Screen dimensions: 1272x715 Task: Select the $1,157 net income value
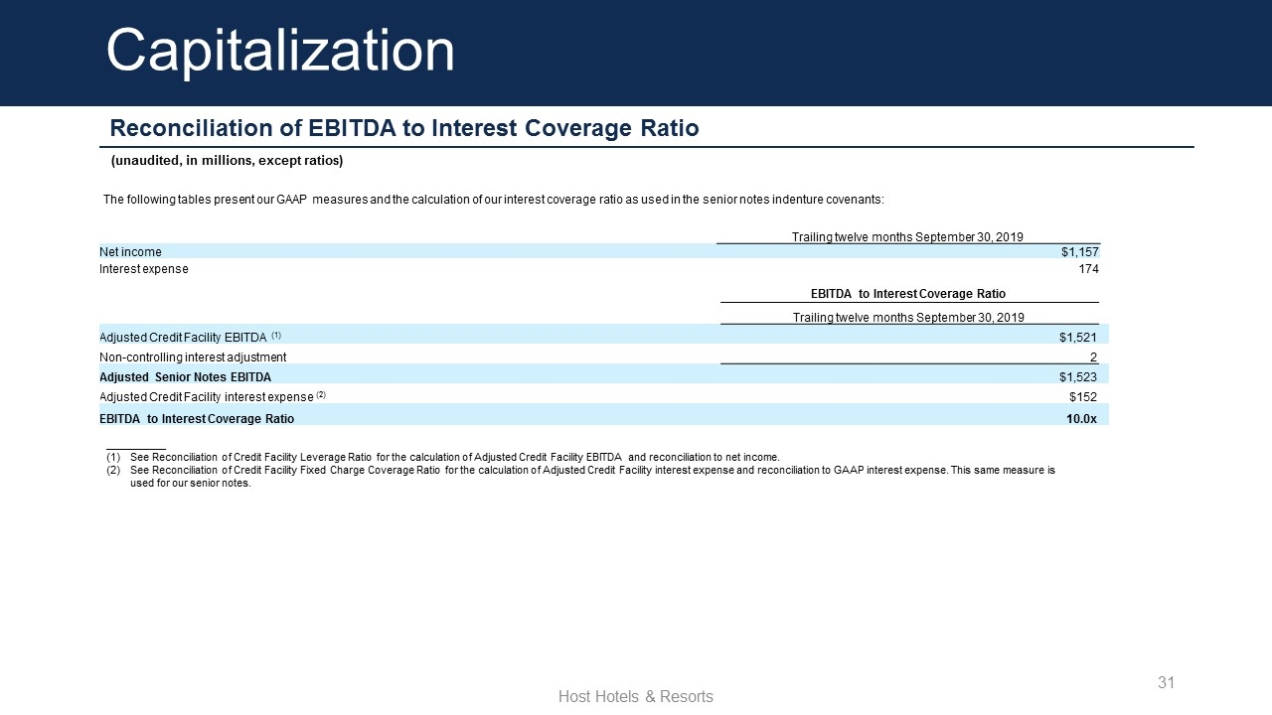(x=1080, y=252)
